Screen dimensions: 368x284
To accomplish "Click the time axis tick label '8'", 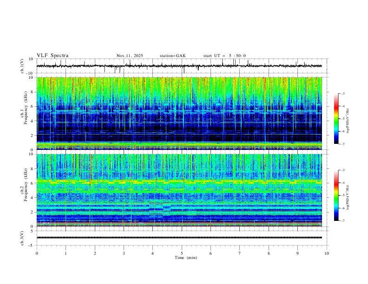I will click(x=269, y=253).
